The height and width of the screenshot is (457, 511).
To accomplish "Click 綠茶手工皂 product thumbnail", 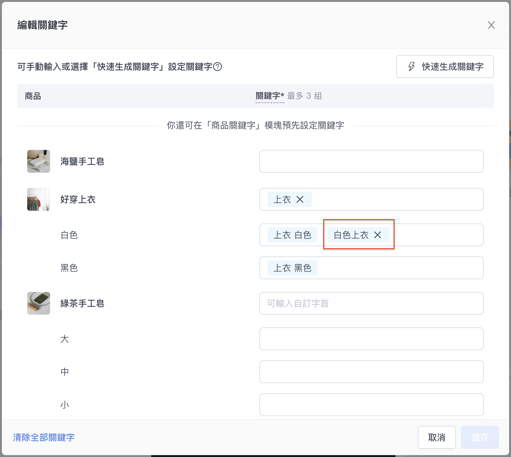I will point(39,303).
